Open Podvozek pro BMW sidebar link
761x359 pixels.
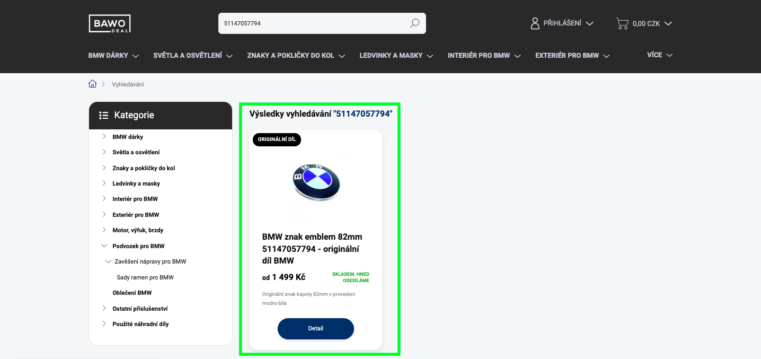click(x=138, y=246)
